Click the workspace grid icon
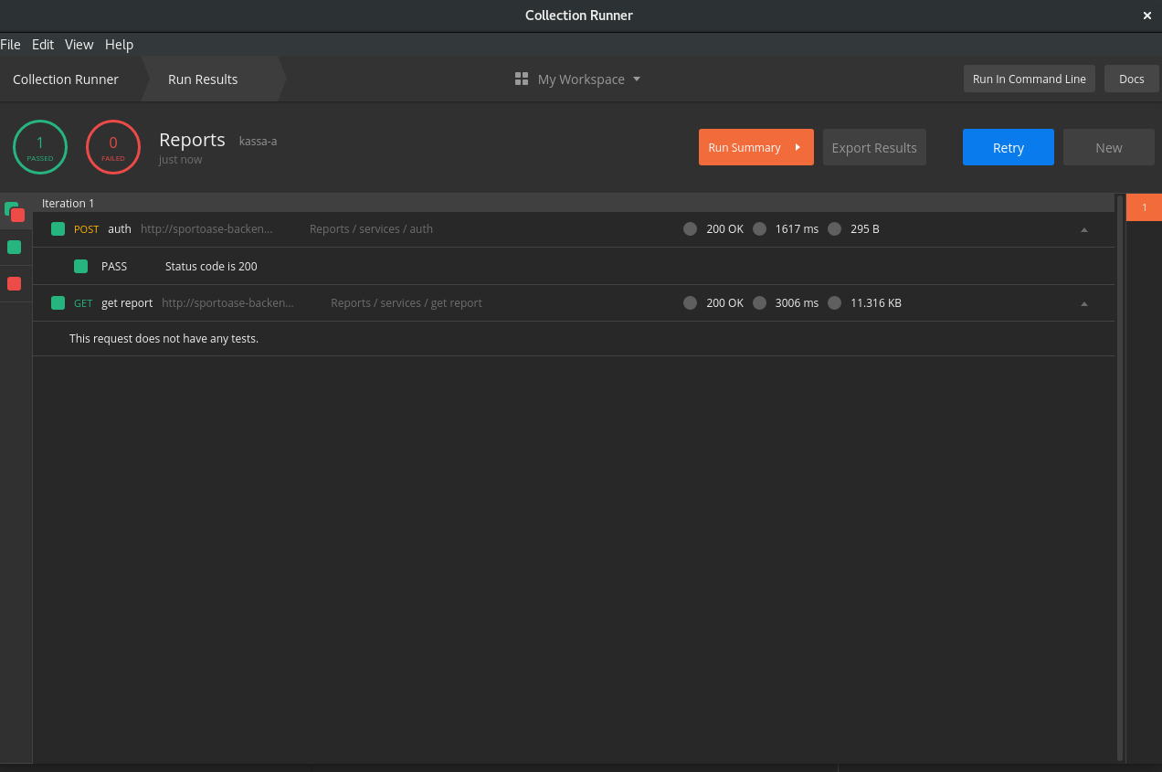The image size is (1162, 772). 522,79
